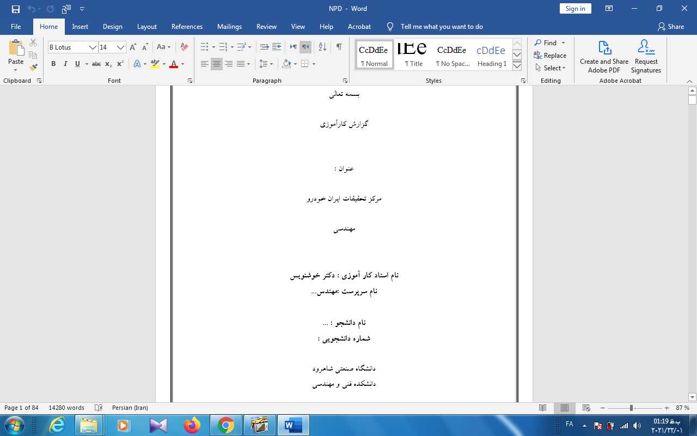The image size is (697, 436).
Task: Click the Format Painter brush icon
Action: pos(33,68)
